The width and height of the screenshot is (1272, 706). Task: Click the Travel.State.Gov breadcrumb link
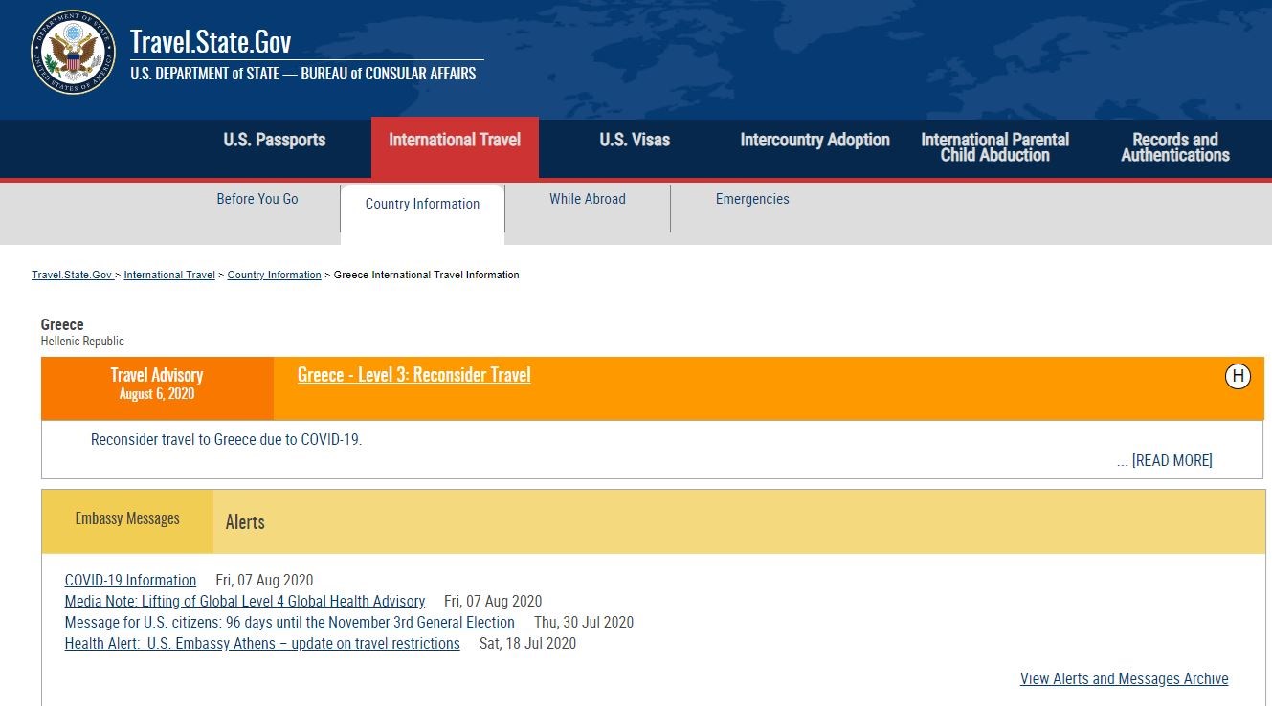[x=72, y=275]
